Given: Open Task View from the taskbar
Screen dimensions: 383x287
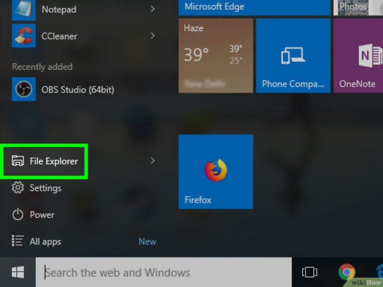Looking at the screenshot, I should point(310,272).
